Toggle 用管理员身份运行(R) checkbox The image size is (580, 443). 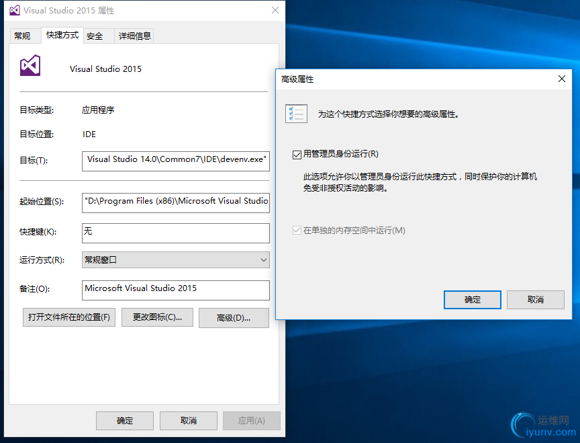click(297, 155)
